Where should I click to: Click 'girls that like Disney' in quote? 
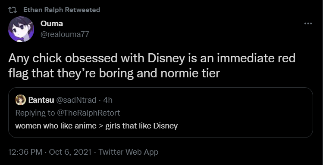(x=141, y=125)
